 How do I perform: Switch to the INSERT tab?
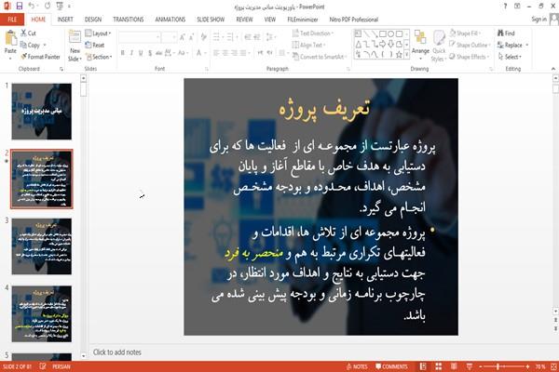click(65, 20)
